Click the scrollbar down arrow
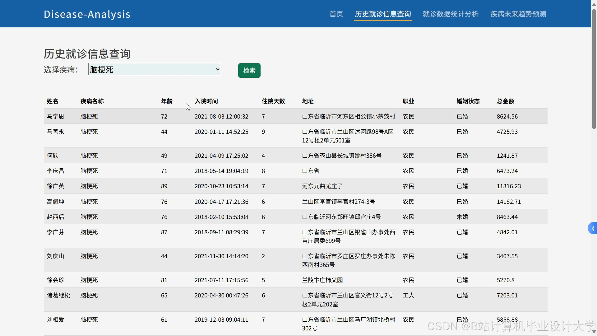The image size is (597, 336). point(594,332)
